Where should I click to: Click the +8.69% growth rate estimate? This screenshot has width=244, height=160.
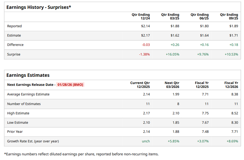232,141
